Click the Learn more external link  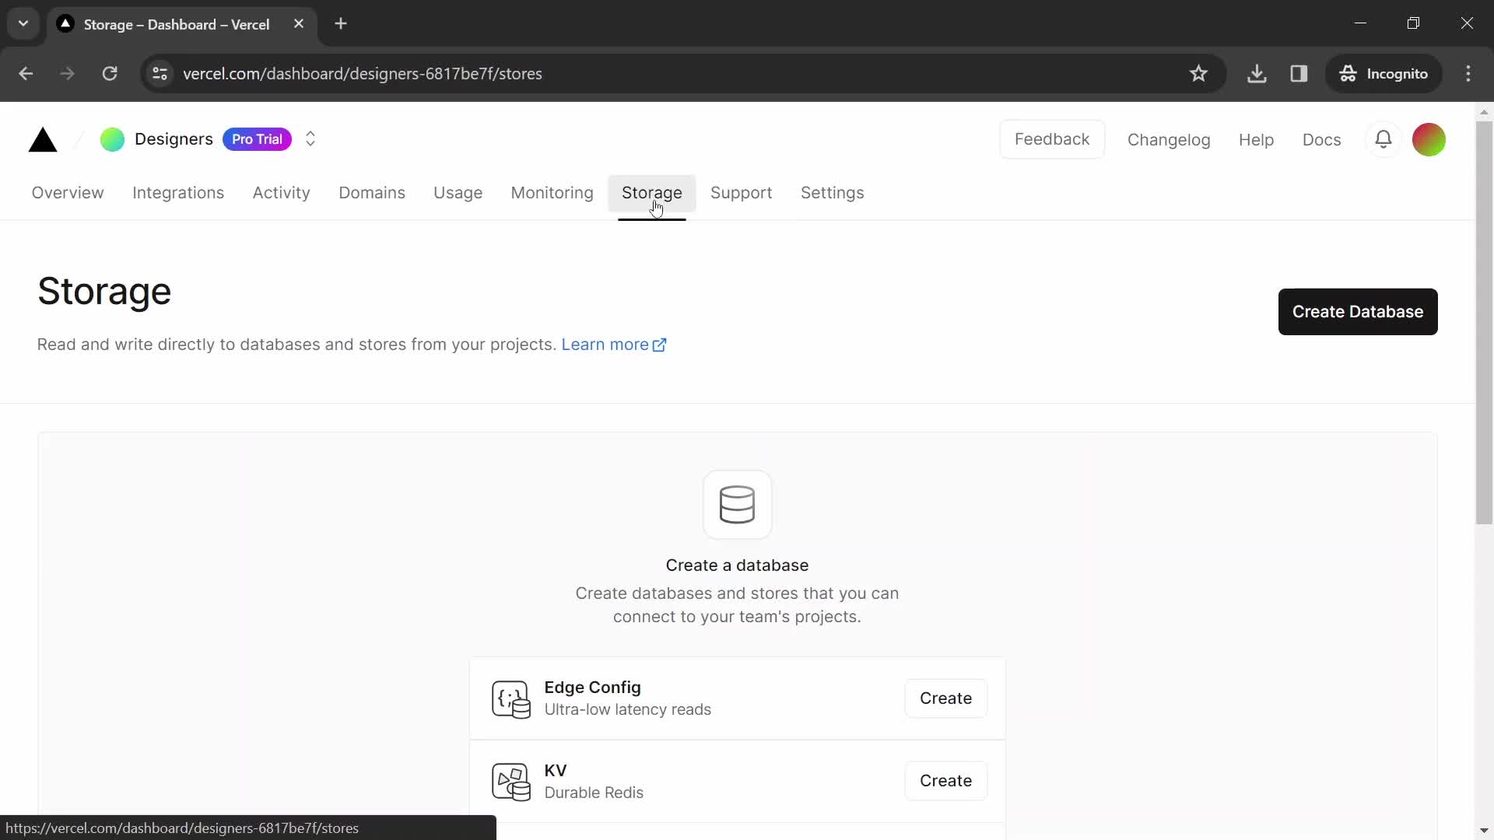point(614,344)
